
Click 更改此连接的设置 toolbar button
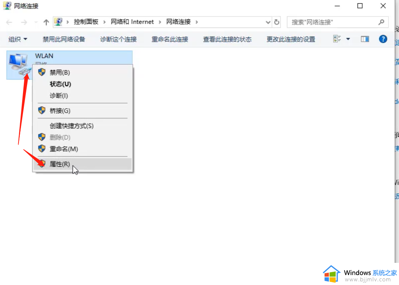291,39
